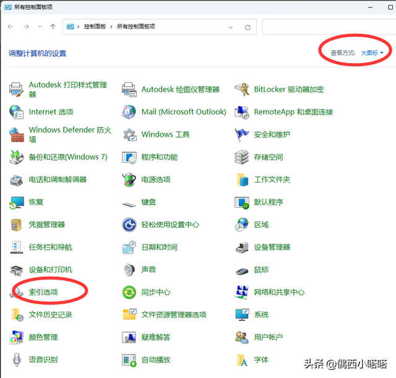The width and height of the screenshot is (396, 378).
Task: Open Autodesk 绘图仪管理器 plotter icon
Action: (x=129, y=89)
